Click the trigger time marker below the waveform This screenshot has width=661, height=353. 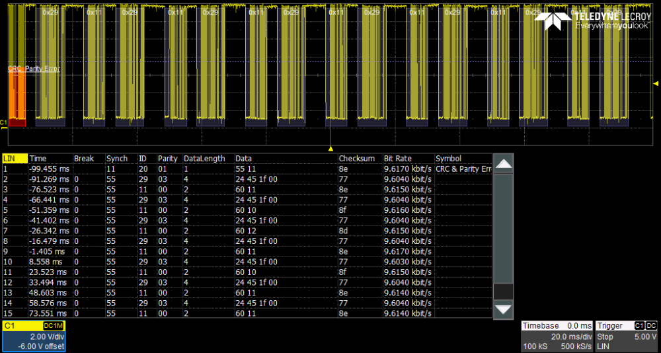pos(330,148)
